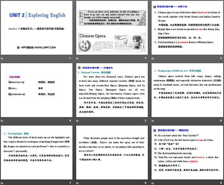Image resolution: width=224 pixels, height=185 pixels.
Task: Click the star icon under slide 2
Action: click(77, 59)
